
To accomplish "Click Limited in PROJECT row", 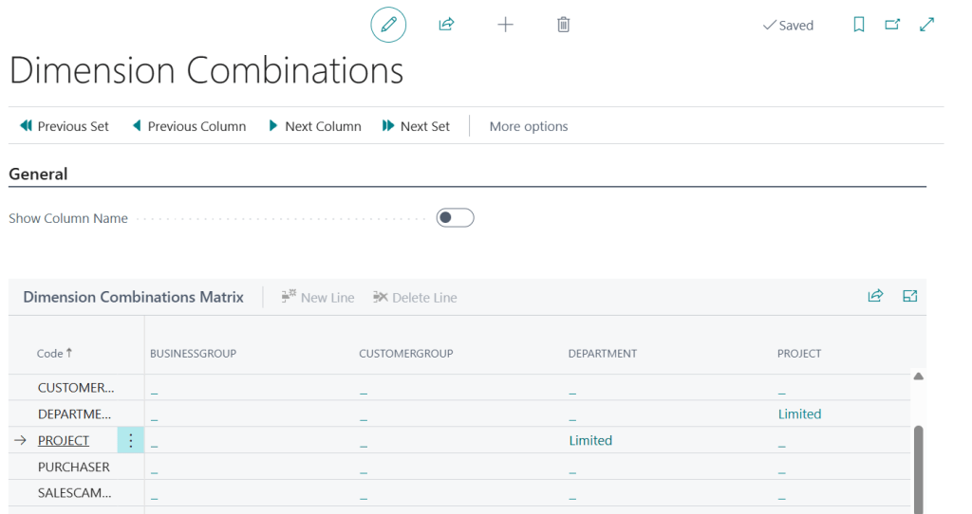I will (x=590, y=440).
